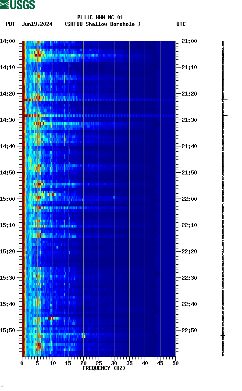Select the station title 'PL11C HHN NC 01'

100,18
